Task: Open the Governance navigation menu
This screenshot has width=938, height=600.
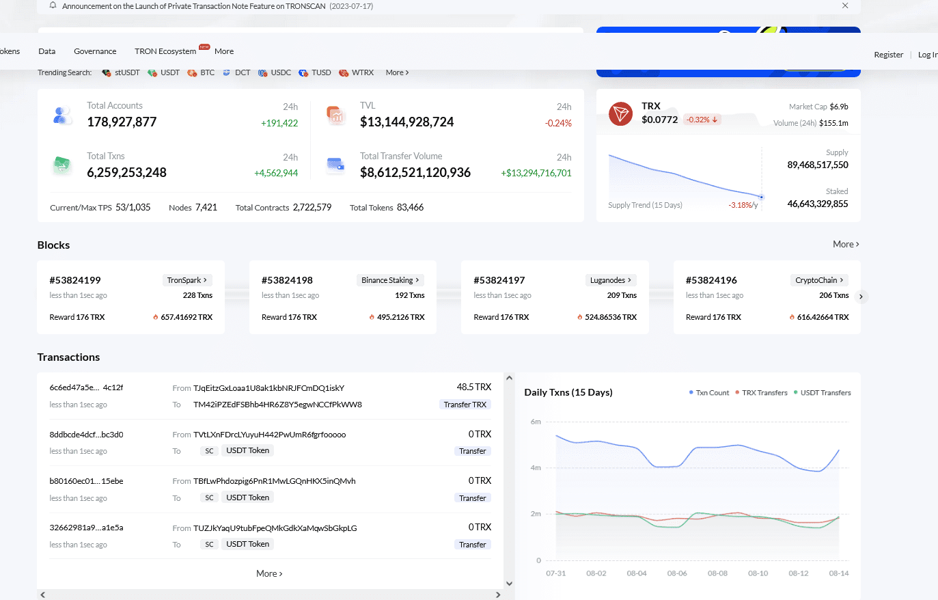Action: (x=95, y=51)
